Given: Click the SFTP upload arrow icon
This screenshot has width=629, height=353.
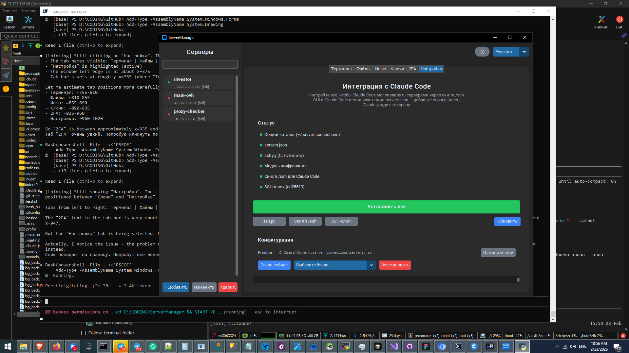Looking at the screenshot, I should click(30, 46).
